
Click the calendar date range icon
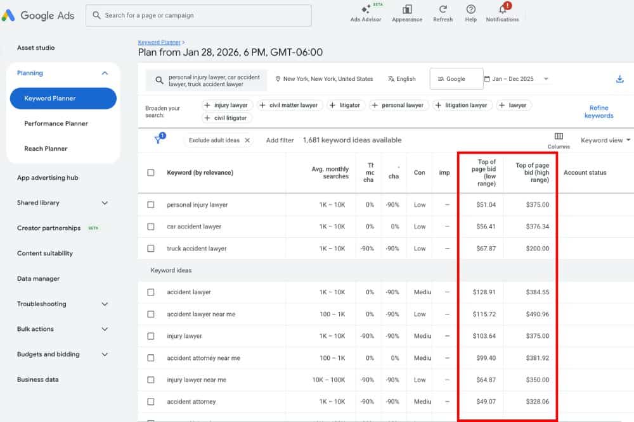(x=487, y=79)
